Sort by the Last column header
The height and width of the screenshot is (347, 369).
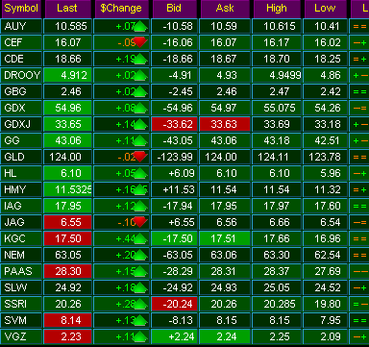pos(68,9)
